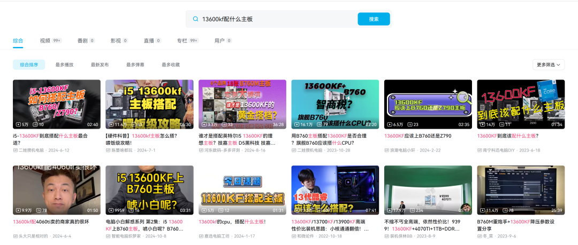Open the title 【硬件科普】13600kf主板怎么搭
This screenshot has width=578, height=245.
141,139
